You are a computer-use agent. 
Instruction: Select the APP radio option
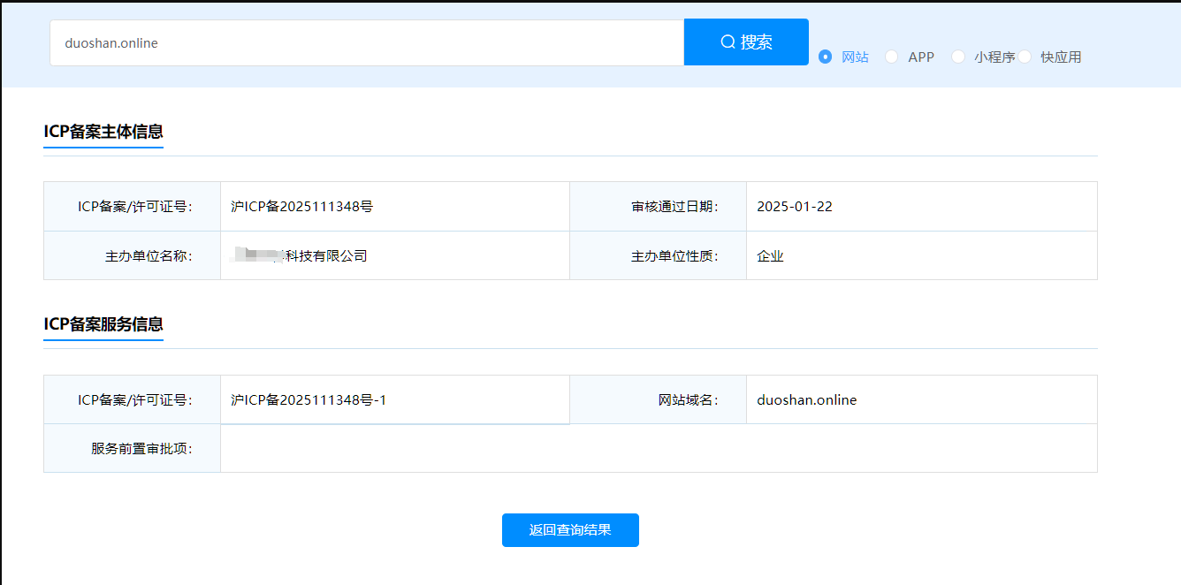892,57
